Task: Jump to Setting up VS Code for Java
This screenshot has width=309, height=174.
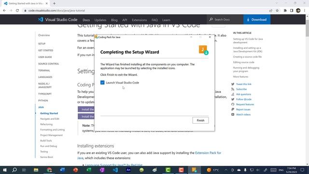Action: (x=248, y=41)
